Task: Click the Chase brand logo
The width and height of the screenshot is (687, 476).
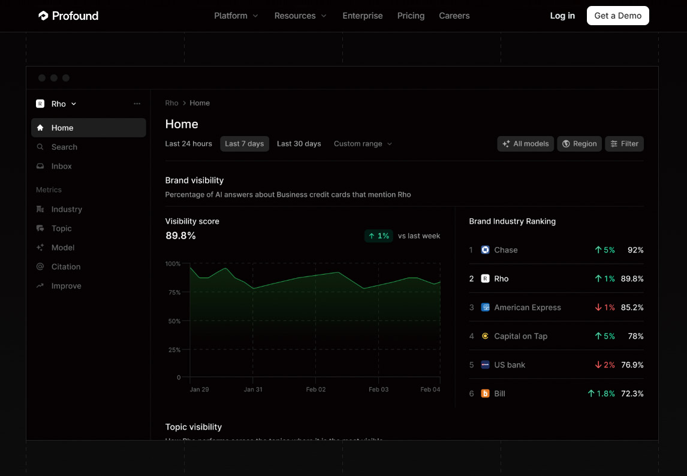Action: click(x=485, y=250)
